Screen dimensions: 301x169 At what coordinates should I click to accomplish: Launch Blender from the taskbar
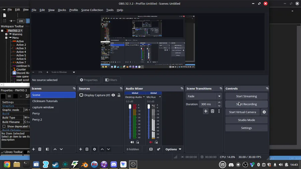pos(85,164)
